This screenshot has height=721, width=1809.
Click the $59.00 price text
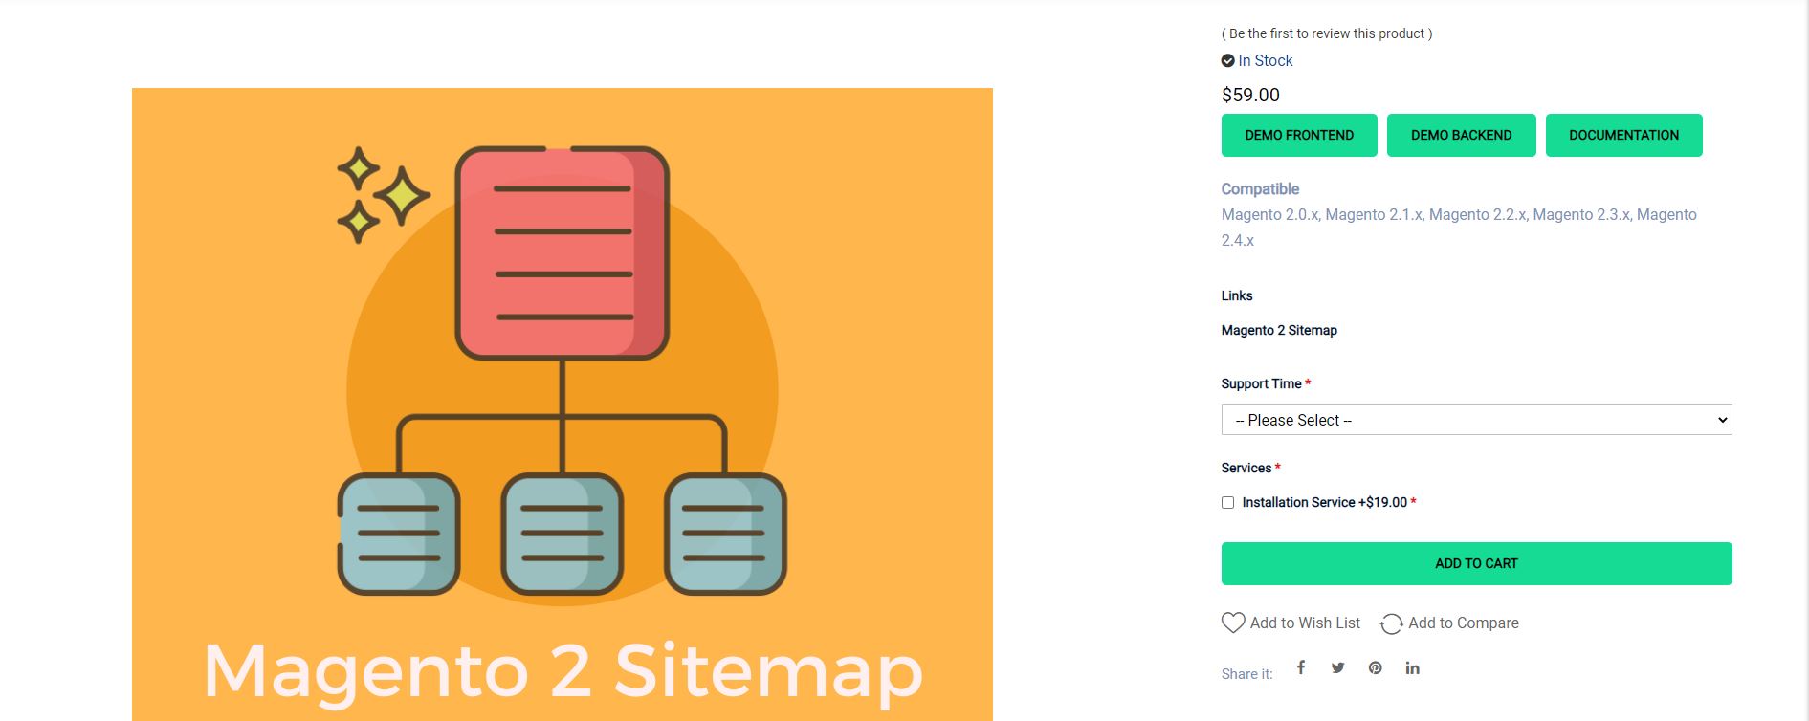pos(1250,95)
